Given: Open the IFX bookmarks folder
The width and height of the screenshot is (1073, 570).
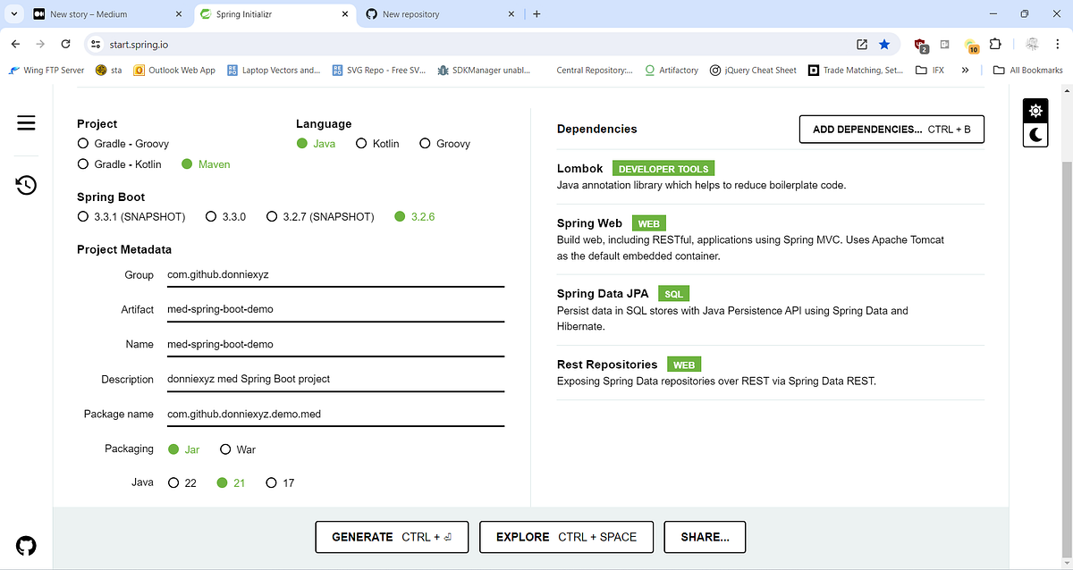Looking at the screenshot, I should click(929, 70).
